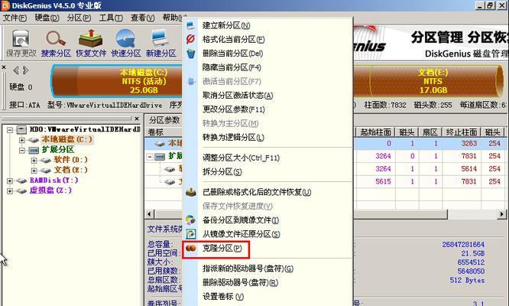Open the 分区(P) menu
Screen dimensions: 509x306
coord(79,18)
